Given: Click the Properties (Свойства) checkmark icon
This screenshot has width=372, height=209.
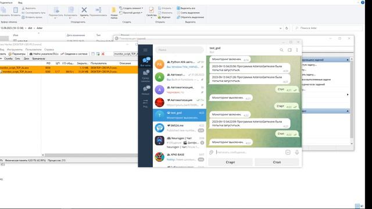Looking at the screenshot, I should point(151,10).
